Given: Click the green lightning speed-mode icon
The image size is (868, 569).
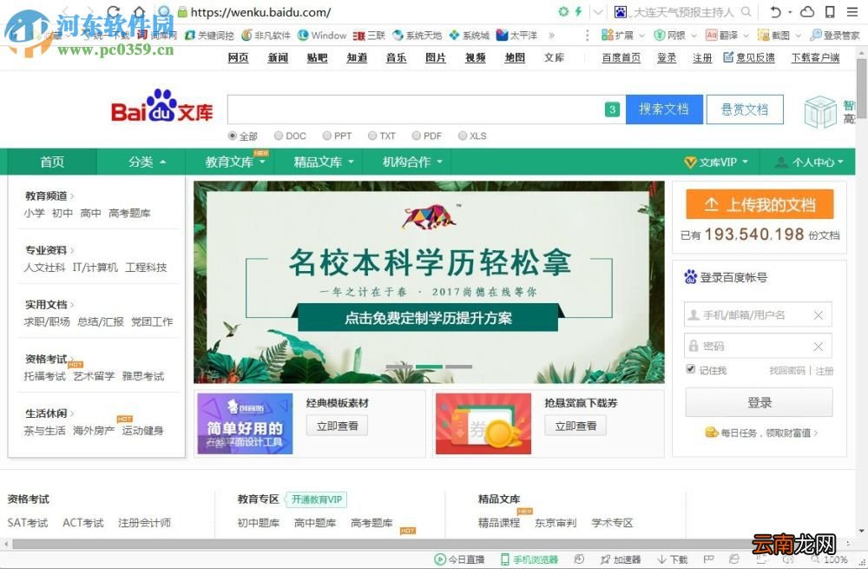Looking at the screenshot, I should [578, 11].
